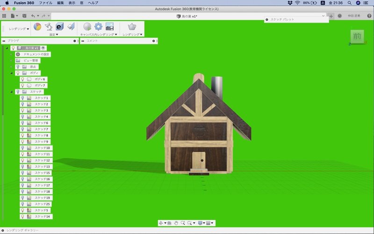Open the 表示 menu
374x234 pixels.
[x=72, y=3]
